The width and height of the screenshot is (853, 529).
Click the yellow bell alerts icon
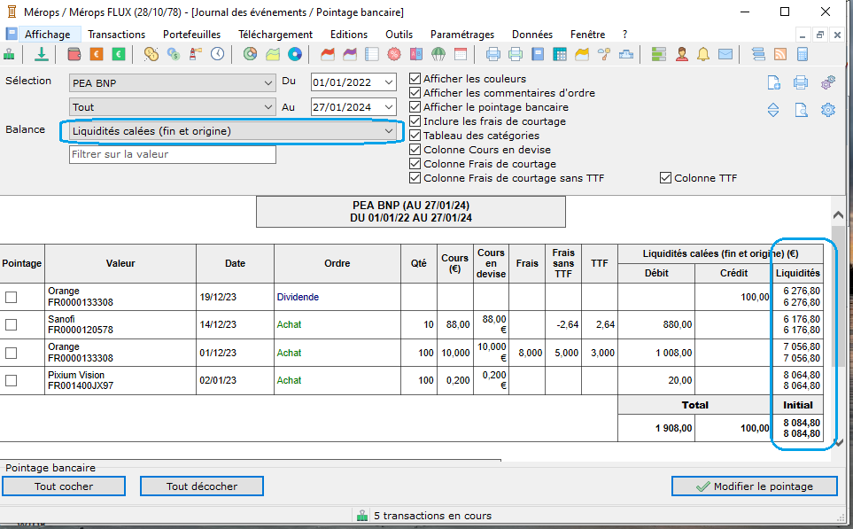click(702, 54)
